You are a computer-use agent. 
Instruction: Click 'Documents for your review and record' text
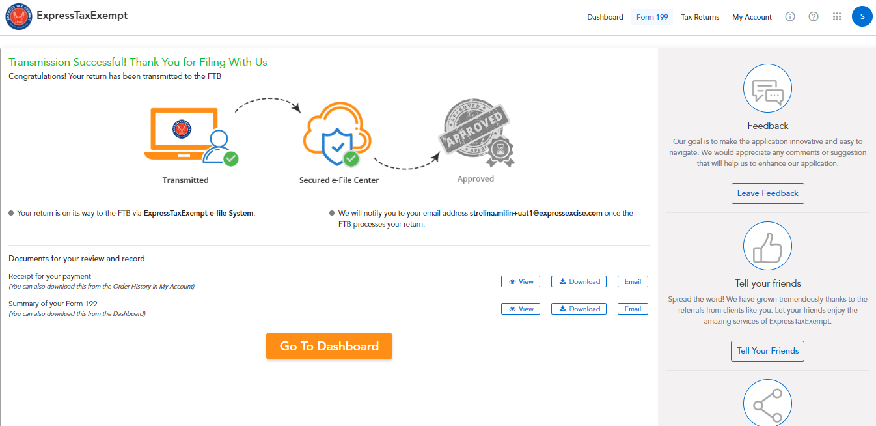pos(77,259)
